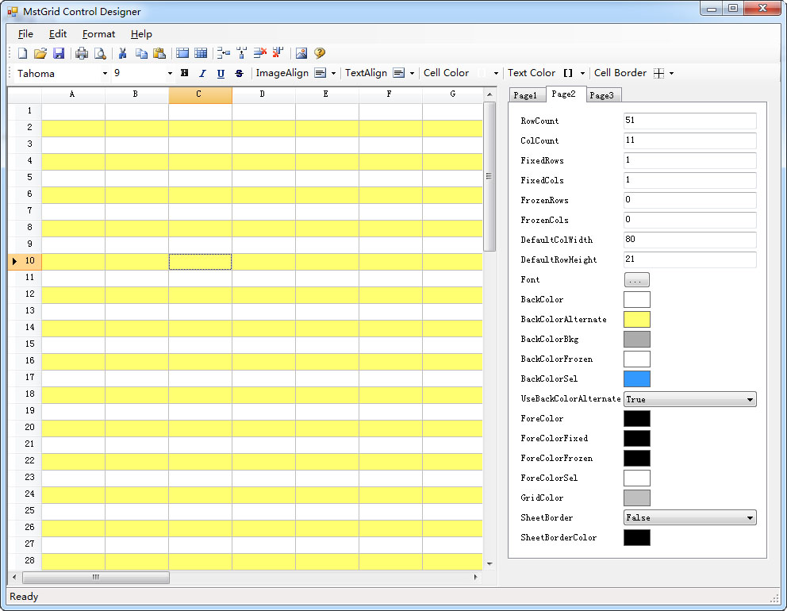Screen dimensions: 787x611
Task: Click the Print icon in the toolbar
Action: 82,53
